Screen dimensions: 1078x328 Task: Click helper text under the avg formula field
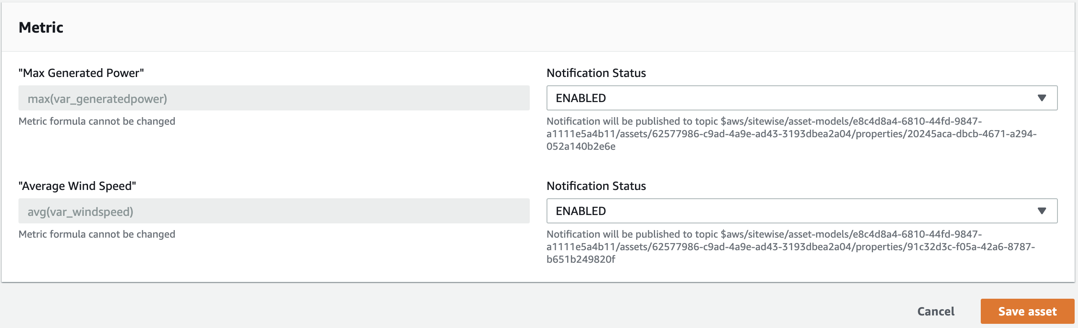click(97, 234)
